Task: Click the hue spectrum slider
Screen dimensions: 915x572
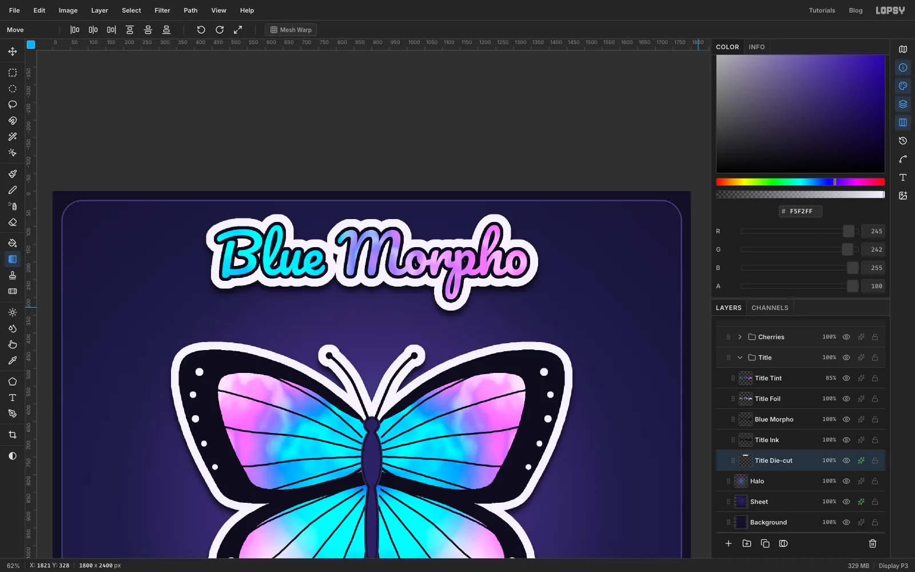Action: point(801,182)
